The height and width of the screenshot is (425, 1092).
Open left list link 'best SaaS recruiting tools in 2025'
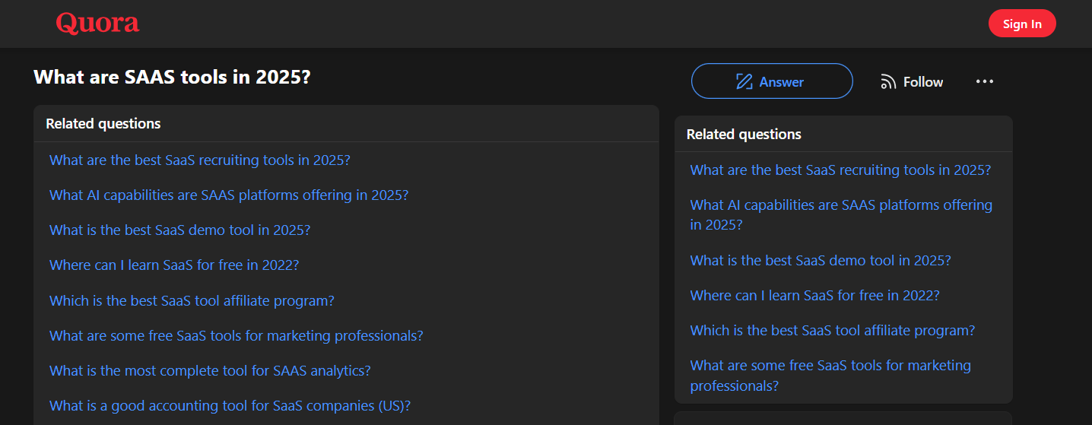tap(200, 160)
